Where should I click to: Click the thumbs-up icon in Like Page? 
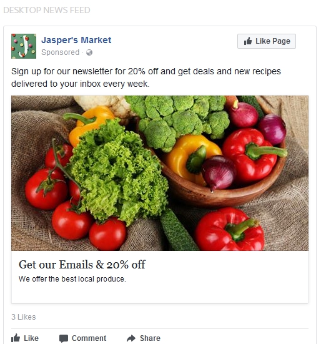(248, 41)
